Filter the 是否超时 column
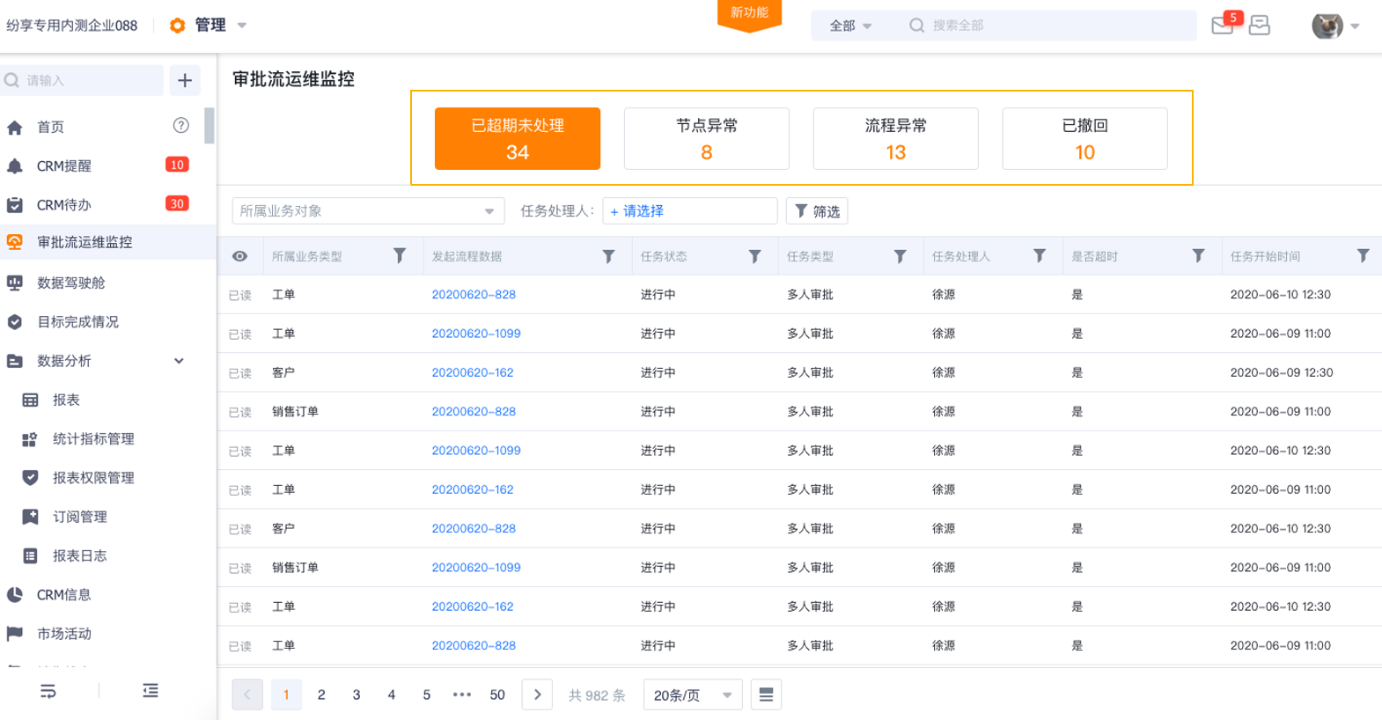The height and width of the screenshot is (720, 1382). click(1198, 255)
